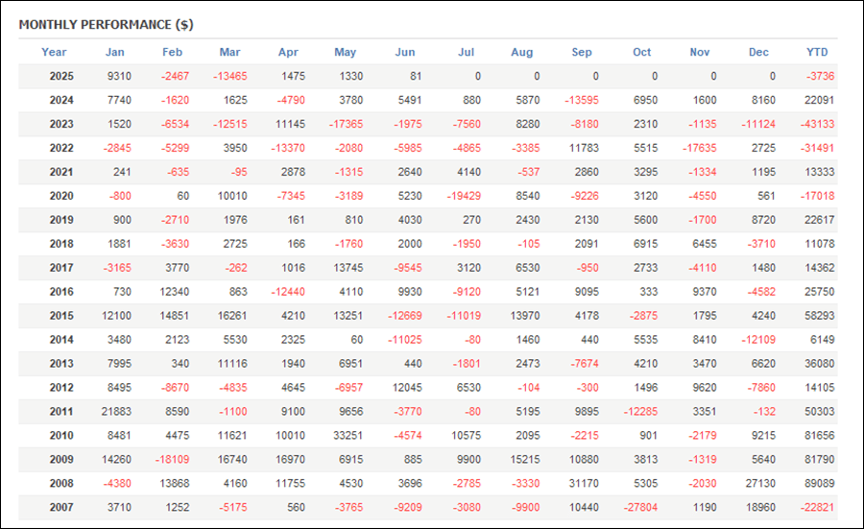Click the Oct column header

click(x=642, y=52)
